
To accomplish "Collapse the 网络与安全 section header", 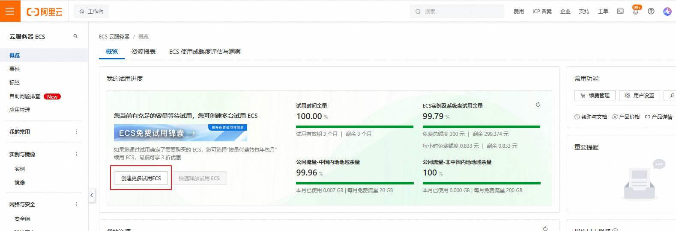I will click(x=22, y=204).
